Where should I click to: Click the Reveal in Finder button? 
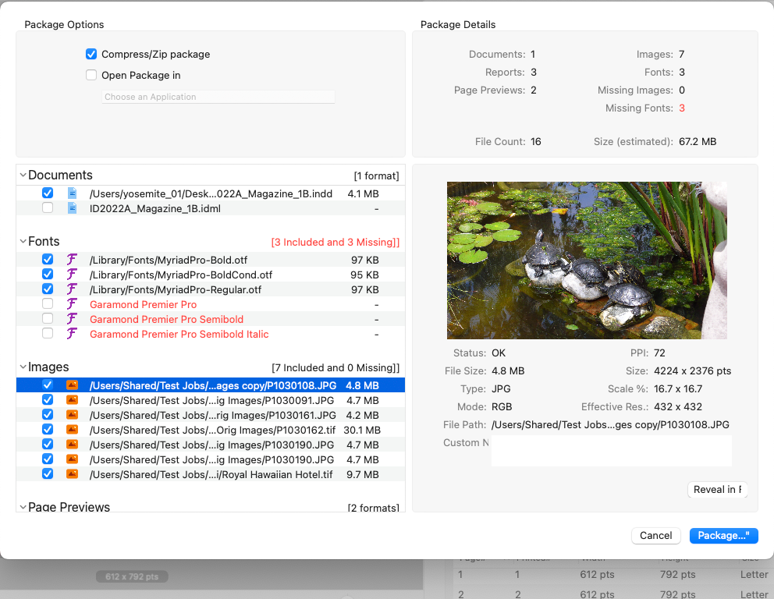point(717,490)
